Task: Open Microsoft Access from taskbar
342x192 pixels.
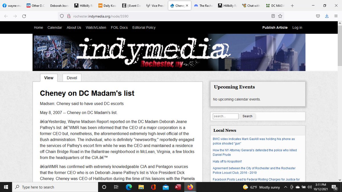Action: (178, 187)
